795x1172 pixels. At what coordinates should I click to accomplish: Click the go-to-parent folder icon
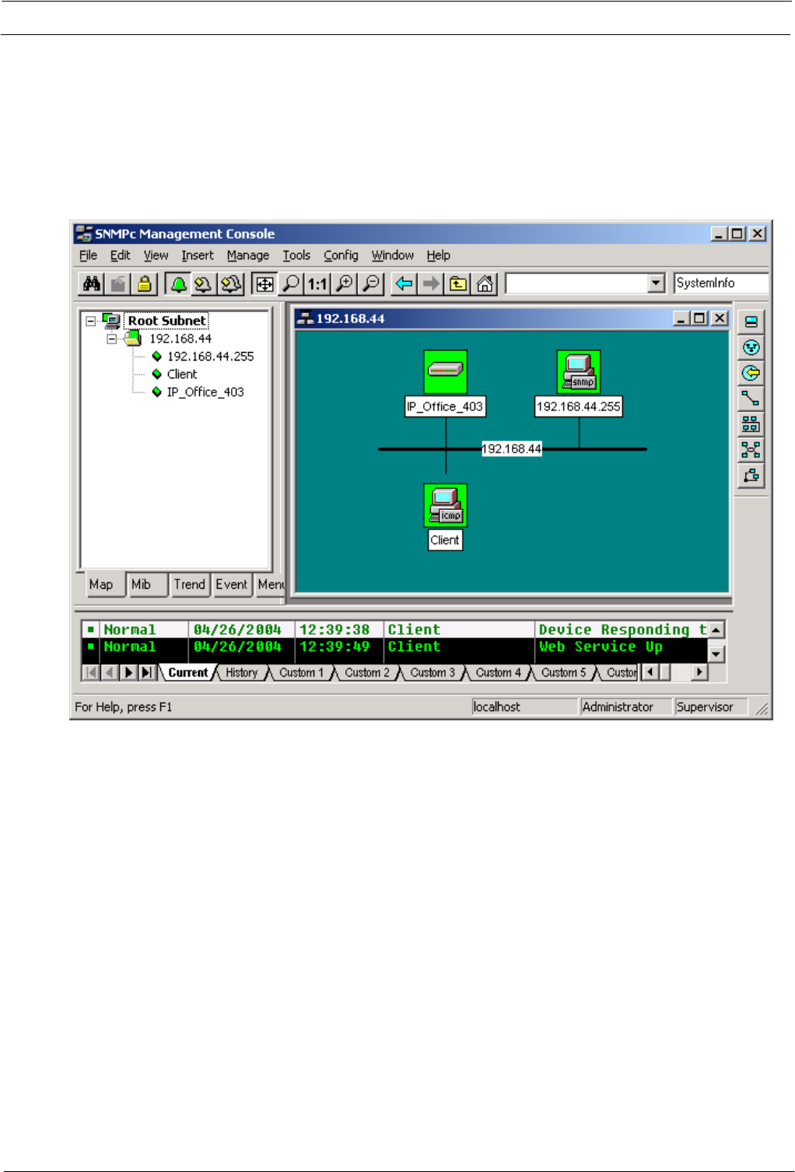point(458,284)
